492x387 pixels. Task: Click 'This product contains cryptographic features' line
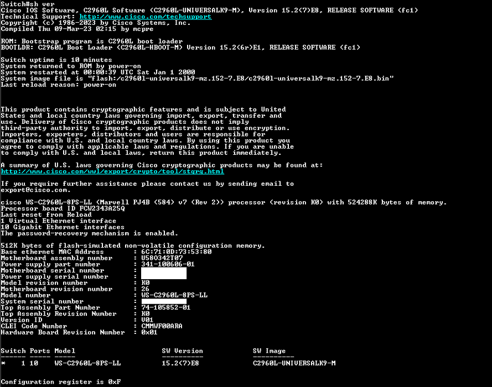tap(143, 109)
